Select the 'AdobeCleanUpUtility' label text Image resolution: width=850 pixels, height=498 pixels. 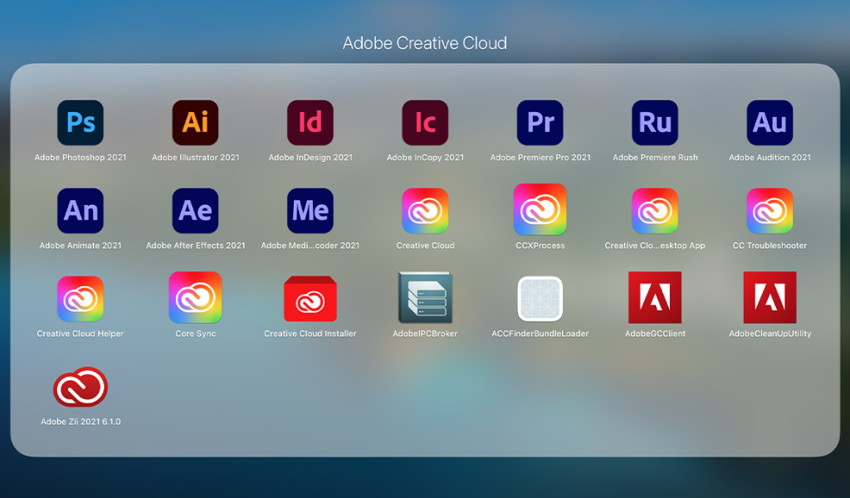pos(769,334)
